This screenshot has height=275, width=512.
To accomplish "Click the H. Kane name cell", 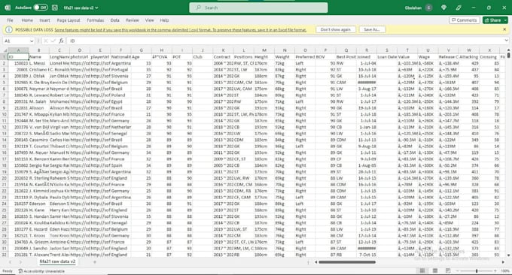I will pyautogui.click(x=39, y=210).
